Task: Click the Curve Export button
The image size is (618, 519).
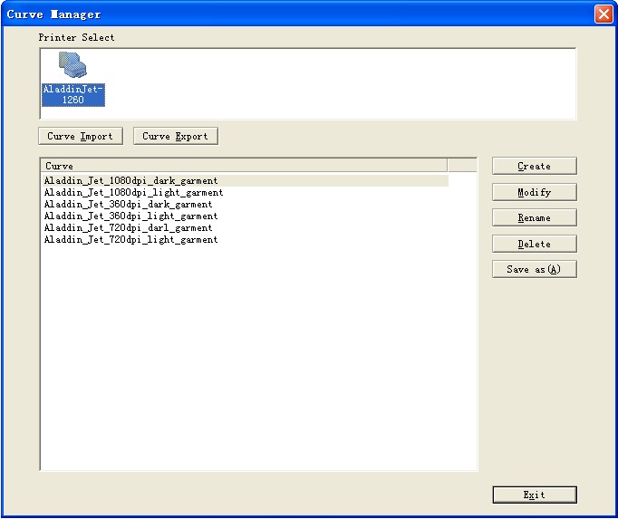Action: (176, 137)
